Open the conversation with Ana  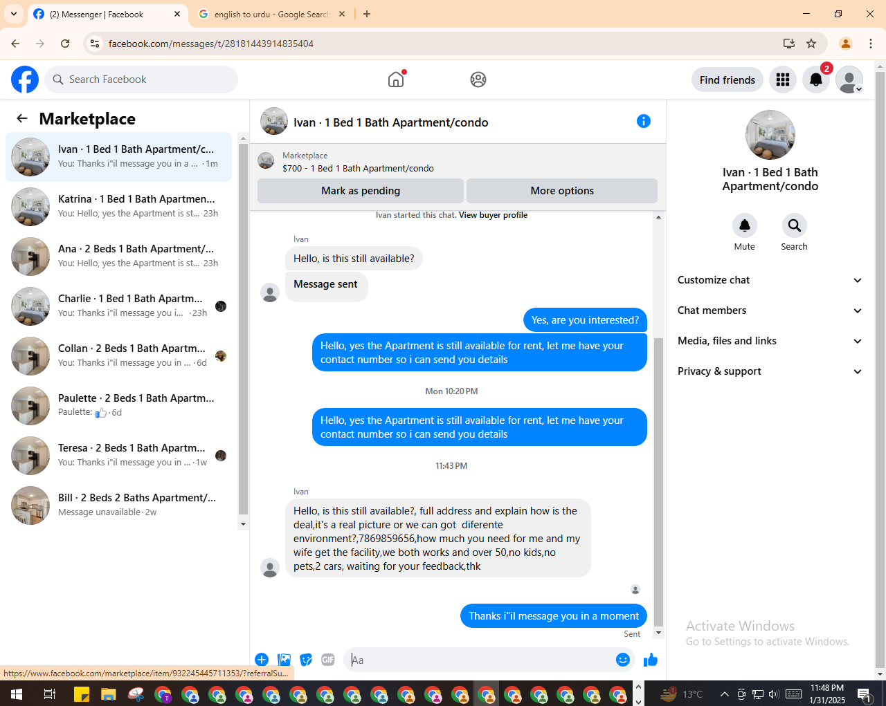tap(119, 257)
